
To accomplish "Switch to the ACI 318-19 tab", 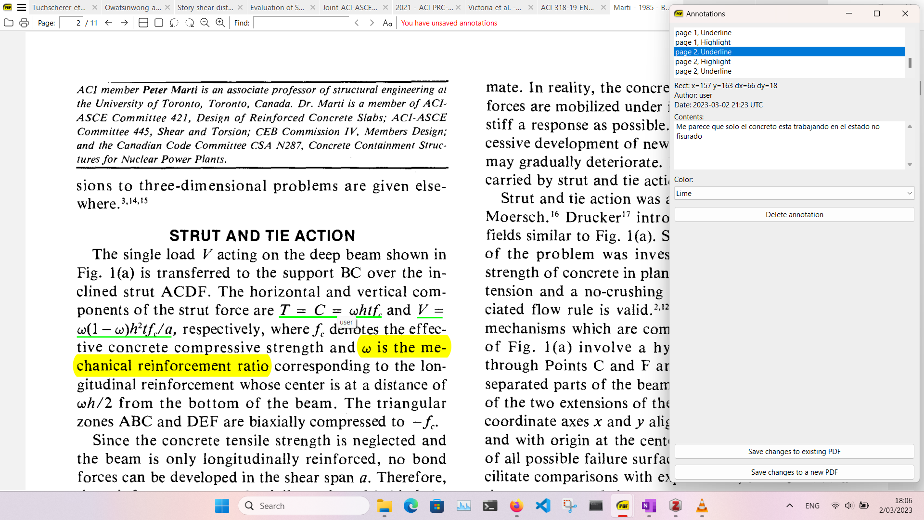I will tap(567, 7).
